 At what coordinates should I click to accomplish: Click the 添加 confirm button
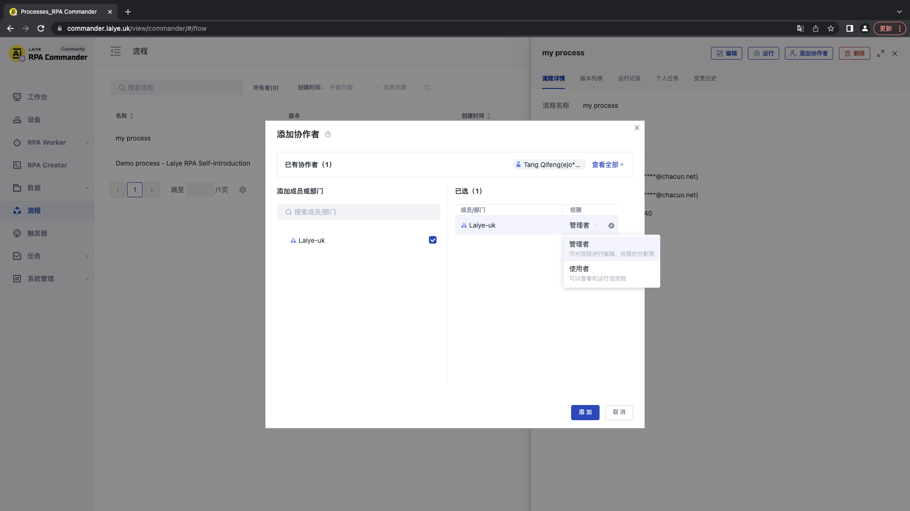tap(585, 413)
